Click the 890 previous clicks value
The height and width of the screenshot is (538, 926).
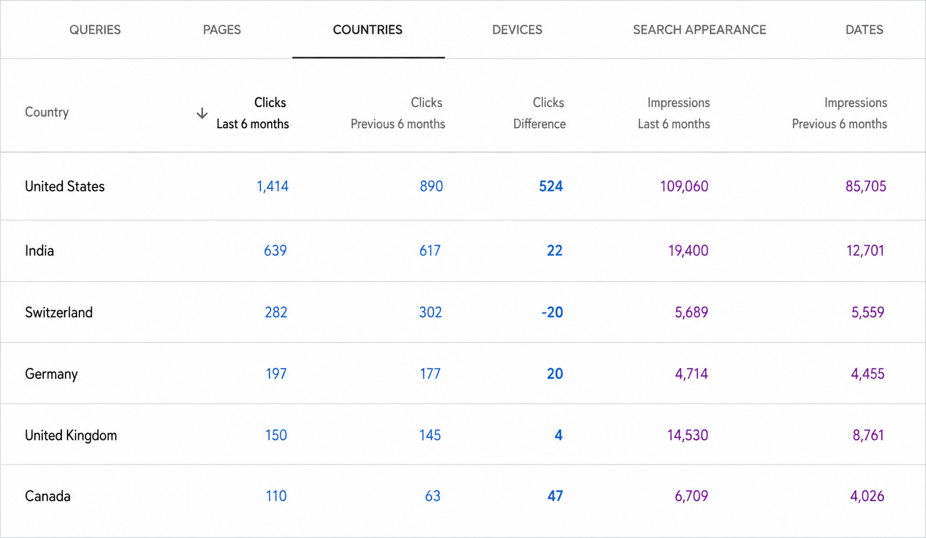(x=431, y=186)
